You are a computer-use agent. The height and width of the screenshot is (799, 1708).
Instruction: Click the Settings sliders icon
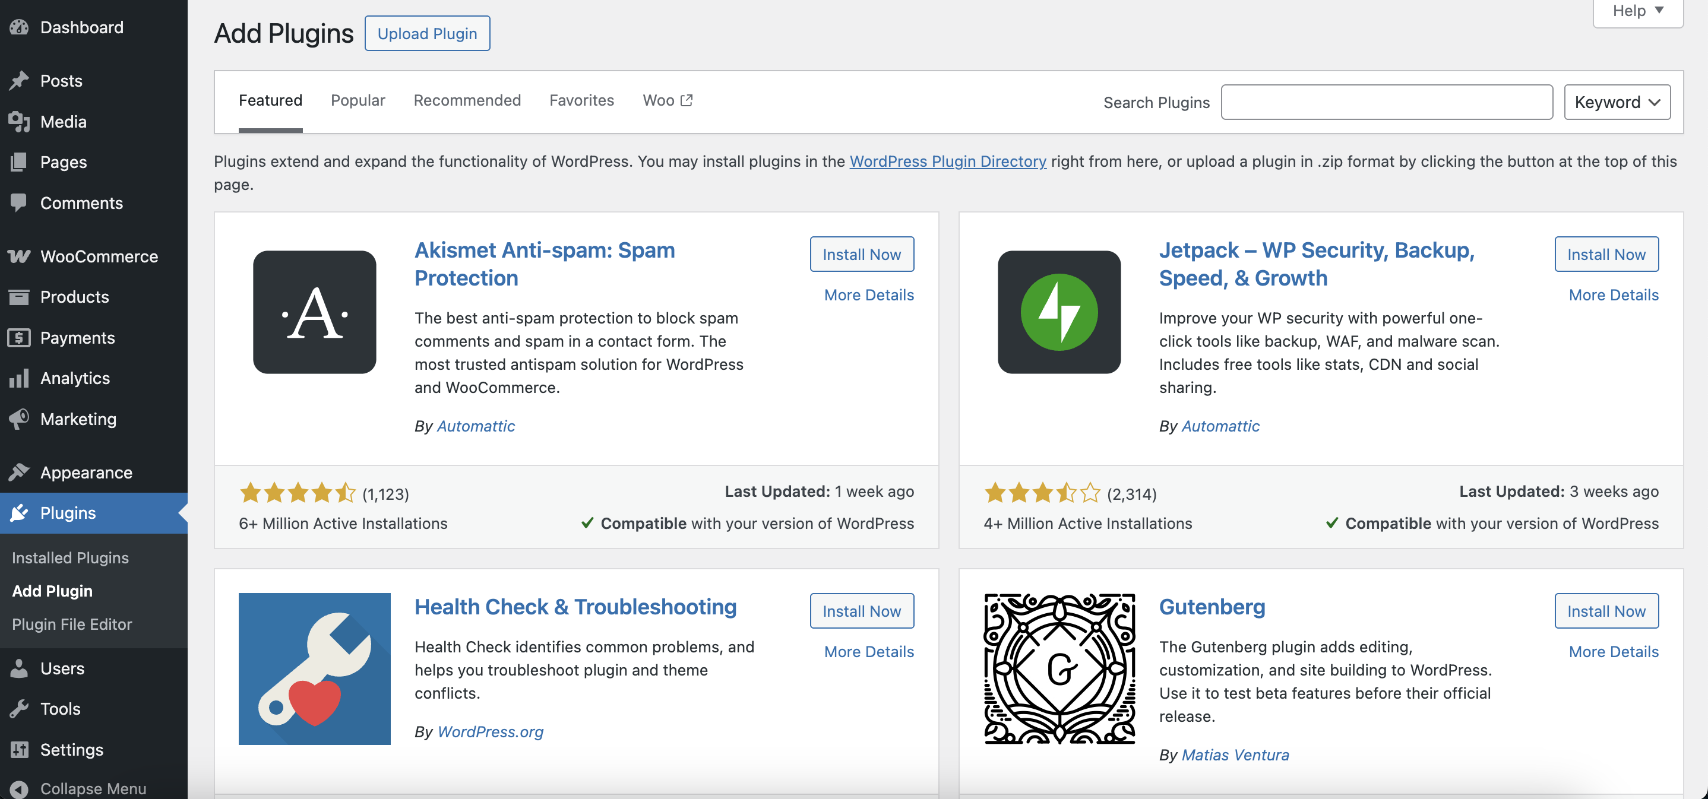(x=19, y=750)
